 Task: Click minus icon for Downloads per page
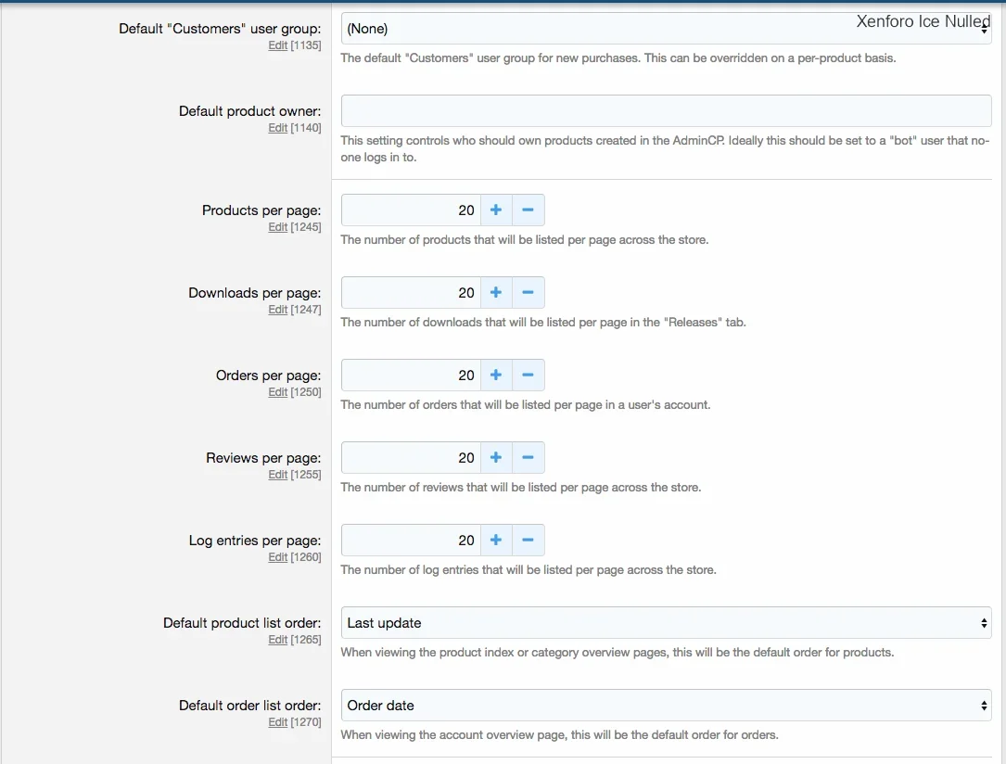coord(528,293)
